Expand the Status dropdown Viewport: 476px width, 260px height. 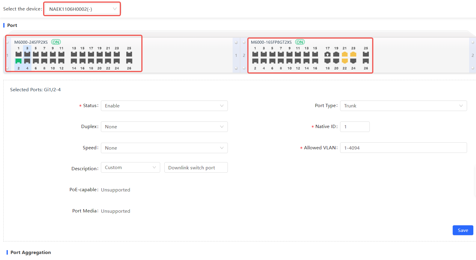click(164, 106)
